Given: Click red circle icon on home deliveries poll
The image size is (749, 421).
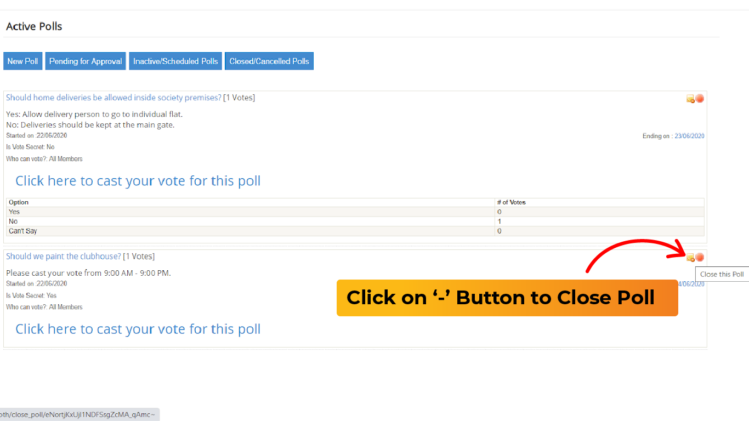Looking at the screenshot, I should click(x=700, y=99).
